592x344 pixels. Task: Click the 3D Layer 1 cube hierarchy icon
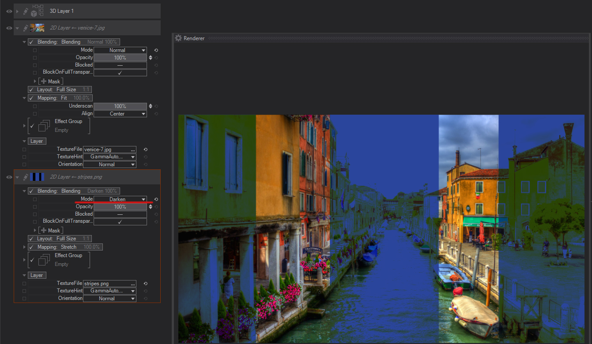pos(37,11)
